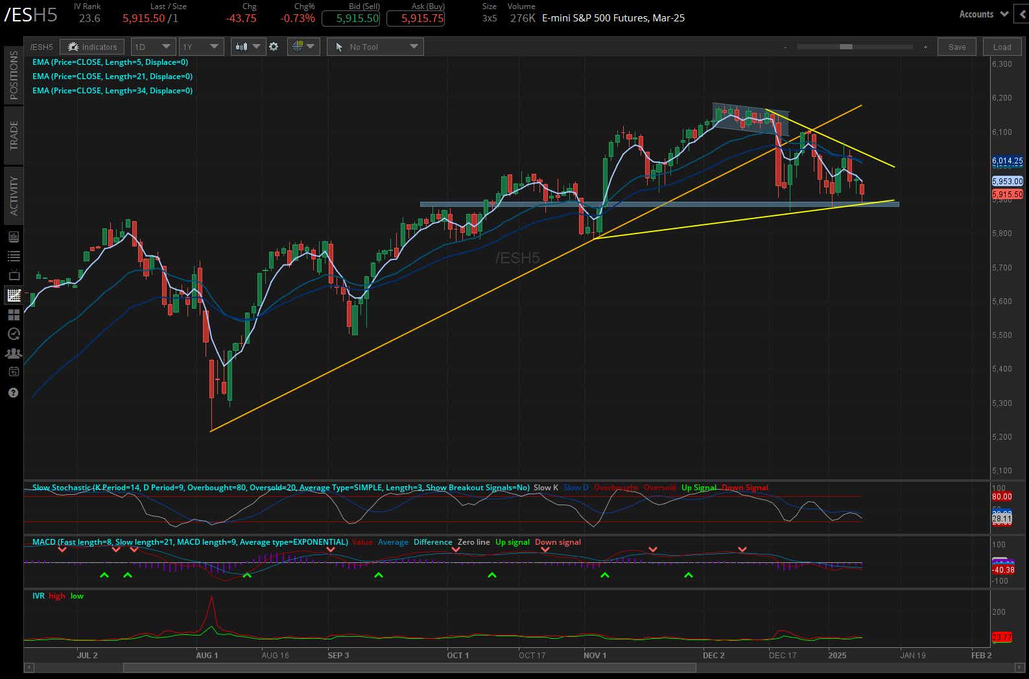Open the clock history sidebar icon

14,334
